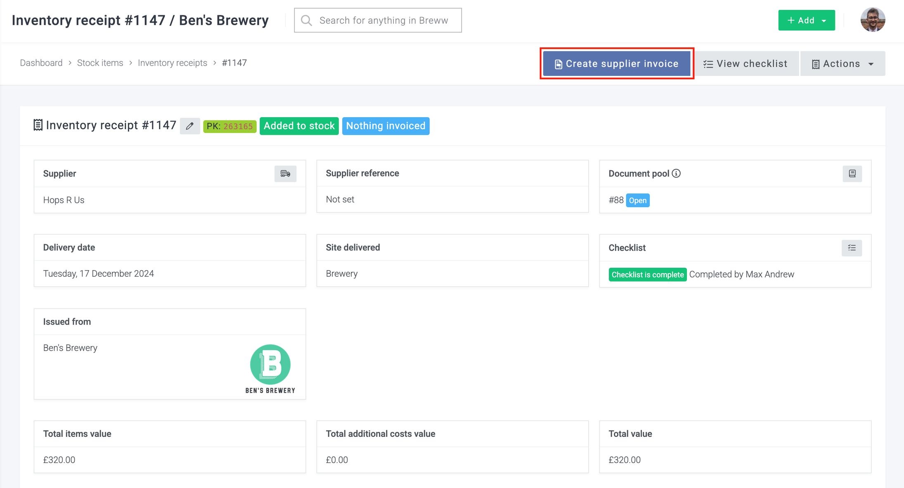Click checklist icon in Checklist card
The image size is (904, 488).
click(x=852, y=248)
